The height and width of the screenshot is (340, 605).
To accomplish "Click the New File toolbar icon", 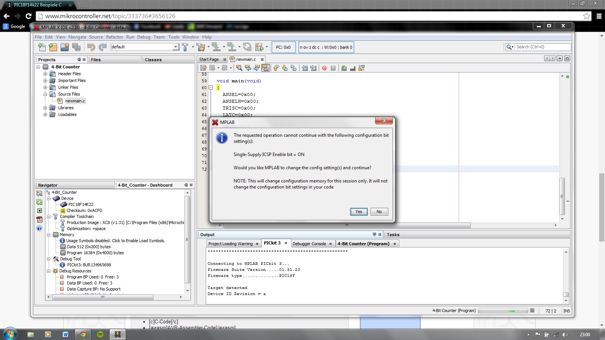I will point(42,47).
